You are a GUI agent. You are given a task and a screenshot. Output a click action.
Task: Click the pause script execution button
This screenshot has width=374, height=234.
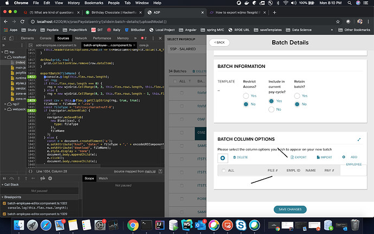pyautogui.click(x=4, y=178)
